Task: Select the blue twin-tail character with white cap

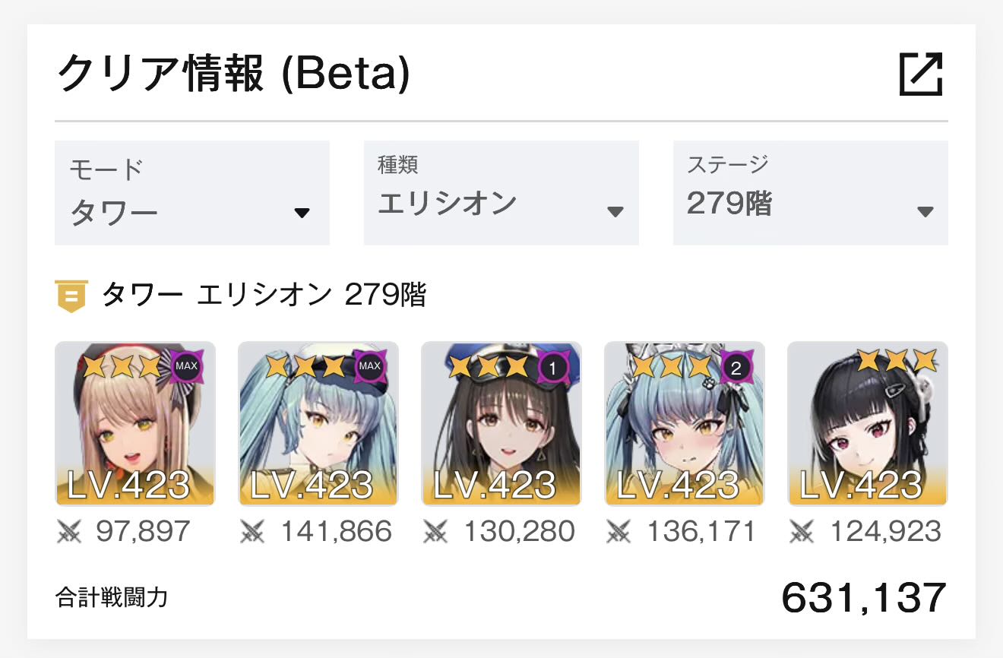Action: click(318, 424)
